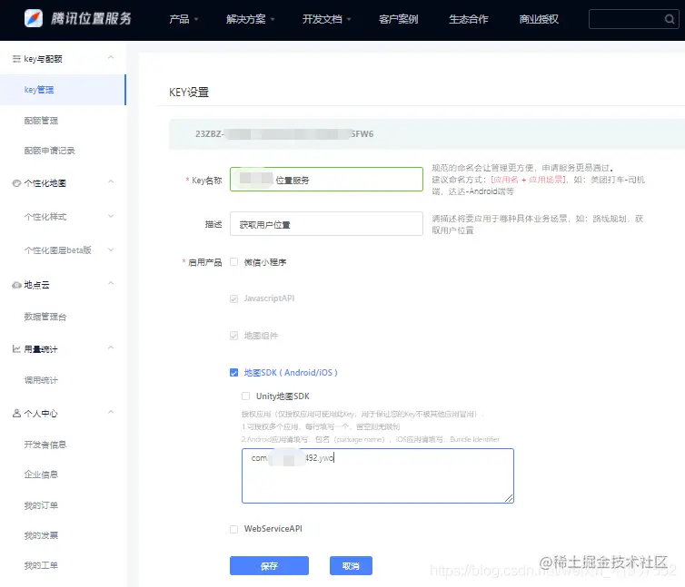The height and width of the screenshot is (587, 685).
Task: Click the search magnifier icon in header
Action: pos(670,19)
